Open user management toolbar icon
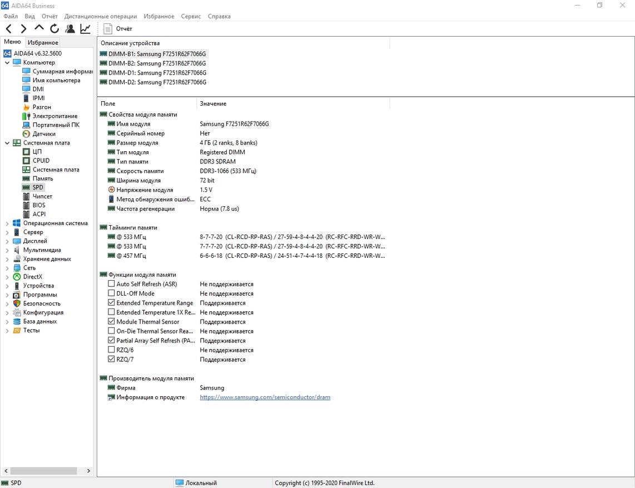Image resolution: width=635 pixels, height=488 pixels. click(70, 29)
